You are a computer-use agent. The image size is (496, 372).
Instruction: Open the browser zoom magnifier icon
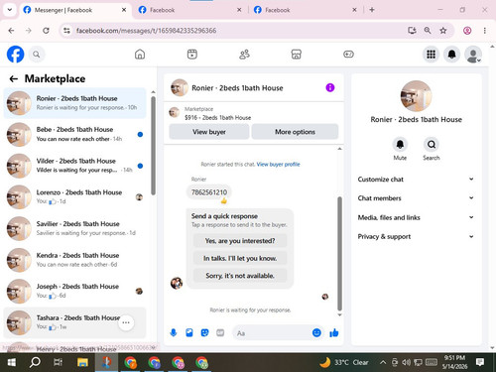[428, 31]
